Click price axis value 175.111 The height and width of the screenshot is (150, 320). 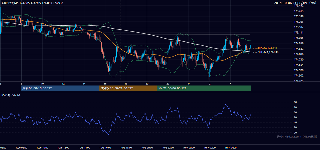click(x=299, y=32)
